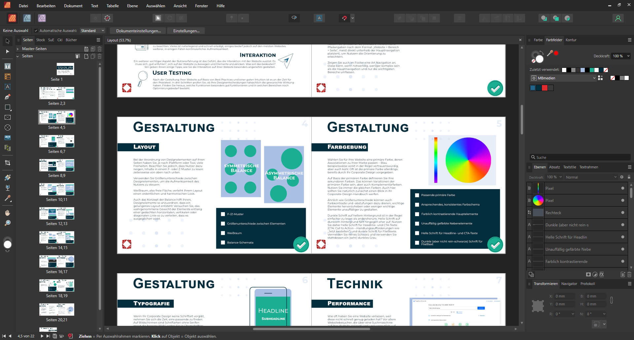This screenshot has height=340, width=634.
Task: Select the red swatch in MBmedien palette
Action: [x=545, y=88]
